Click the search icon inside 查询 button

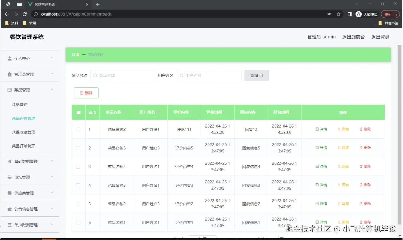261,76
